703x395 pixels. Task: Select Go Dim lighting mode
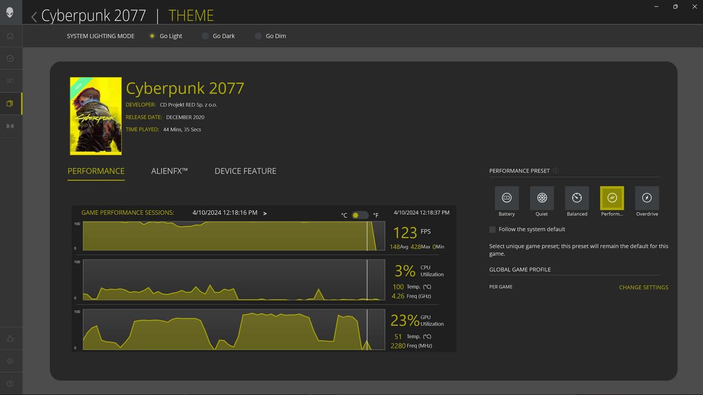tap(258, 36)
